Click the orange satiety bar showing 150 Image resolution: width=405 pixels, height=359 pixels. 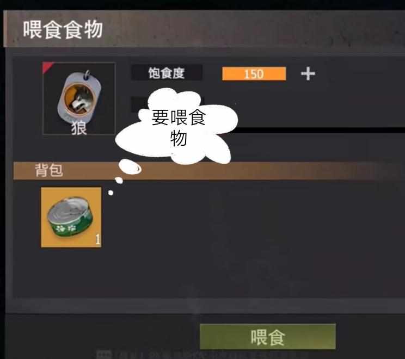254,74
